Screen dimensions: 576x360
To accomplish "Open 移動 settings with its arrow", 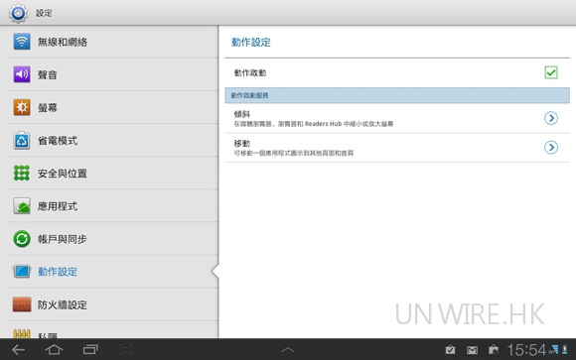I will (551, 147).
